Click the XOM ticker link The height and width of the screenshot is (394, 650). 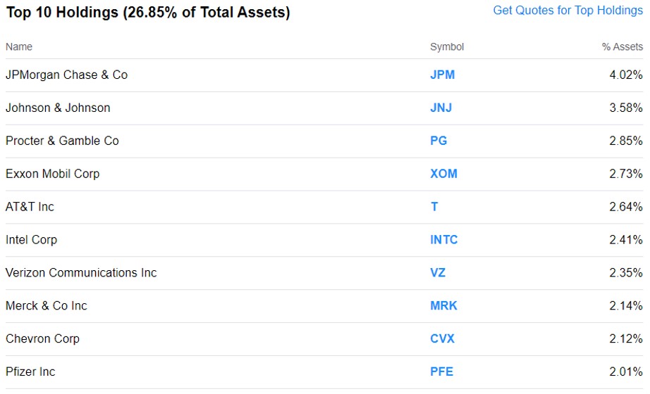click(443, 174)
